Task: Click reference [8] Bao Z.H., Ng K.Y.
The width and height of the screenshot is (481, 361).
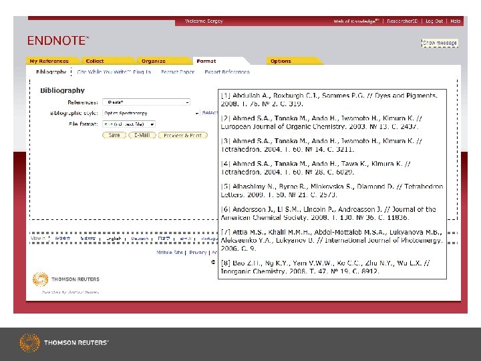Action: 325,267
